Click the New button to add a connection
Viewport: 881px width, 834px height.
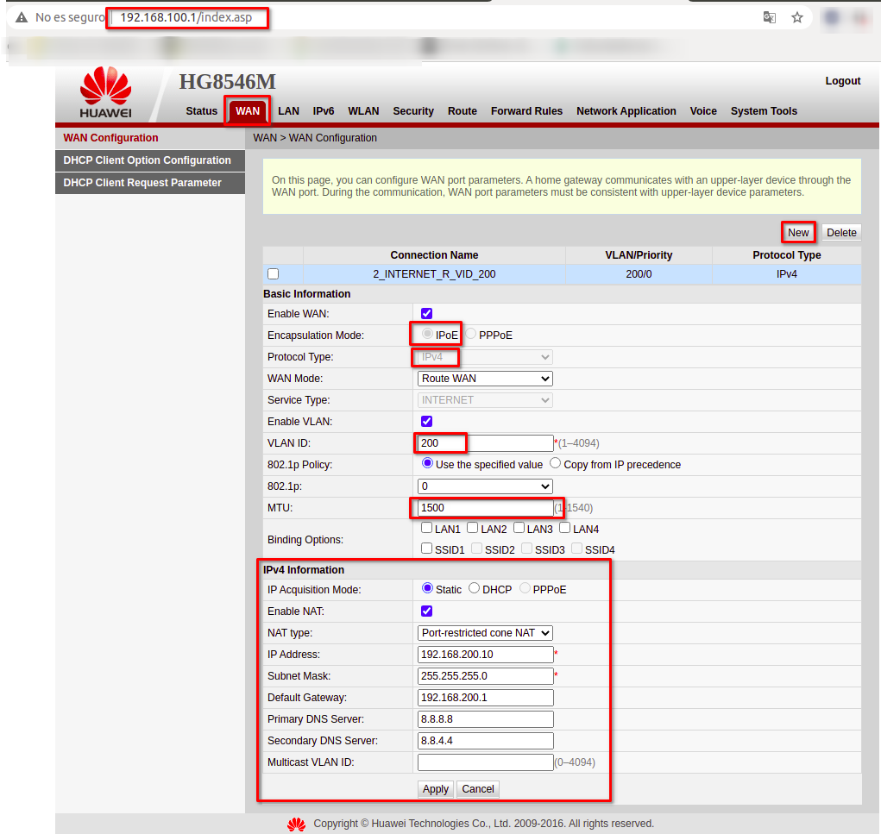[x=797, y=232]
